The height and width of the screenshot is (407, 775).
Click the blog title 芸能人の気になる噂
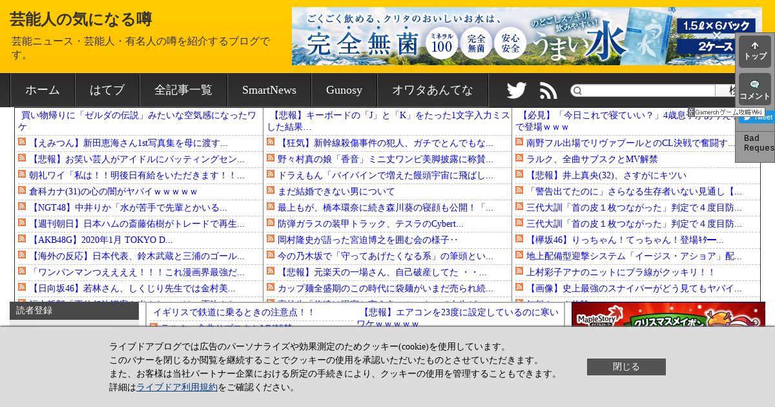tap(81, 19)
